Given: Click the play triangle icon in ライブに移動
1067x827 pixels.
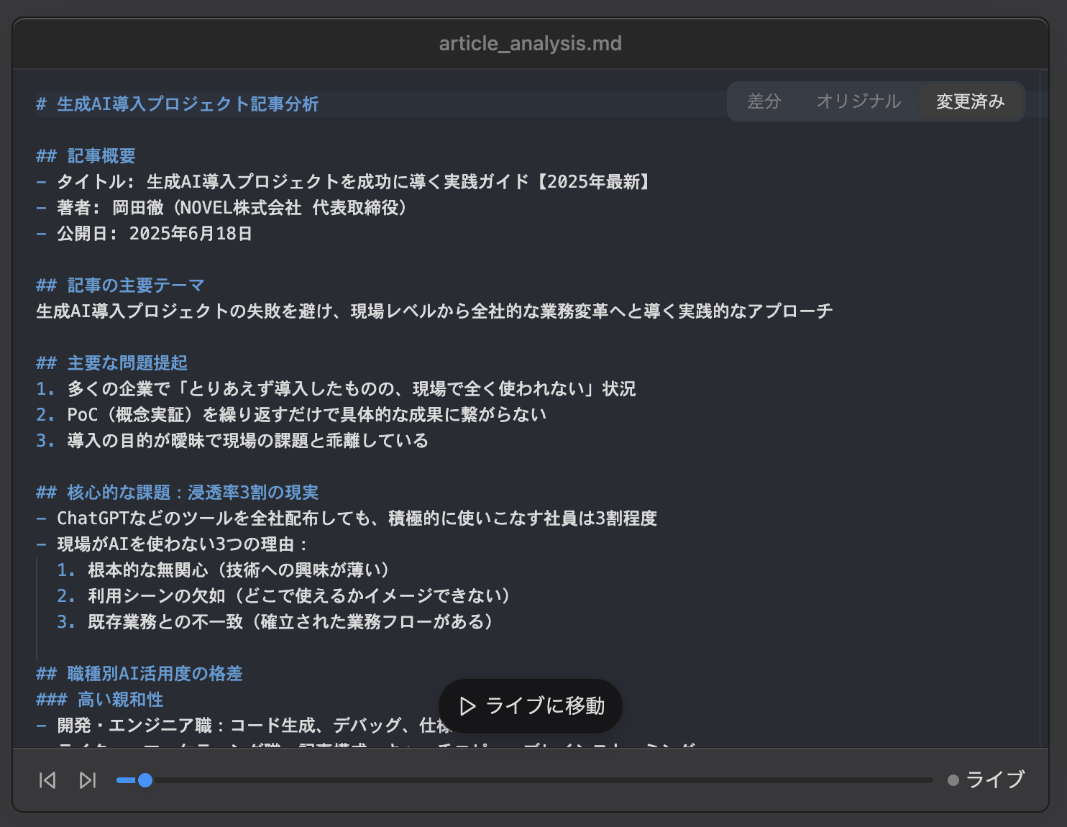Looking at the screenshot, I should tap(467, 706).
